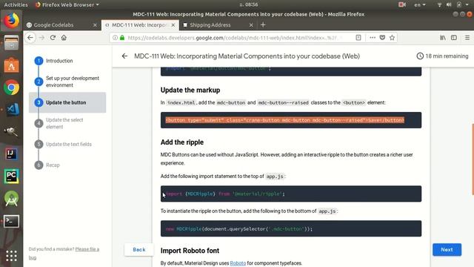Click the Back button
This screenshot has height=267, width=474.
[x=139, y=249]
